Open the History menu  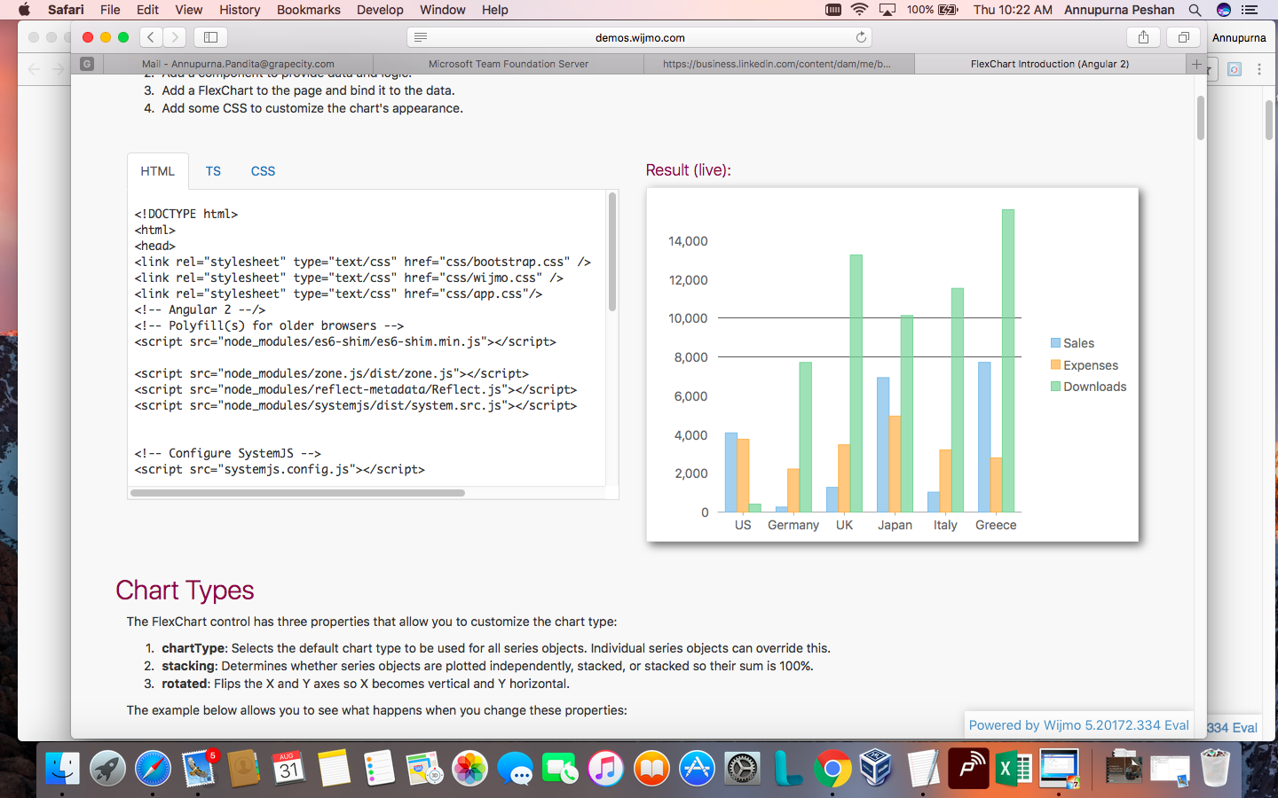pos(240,10)
